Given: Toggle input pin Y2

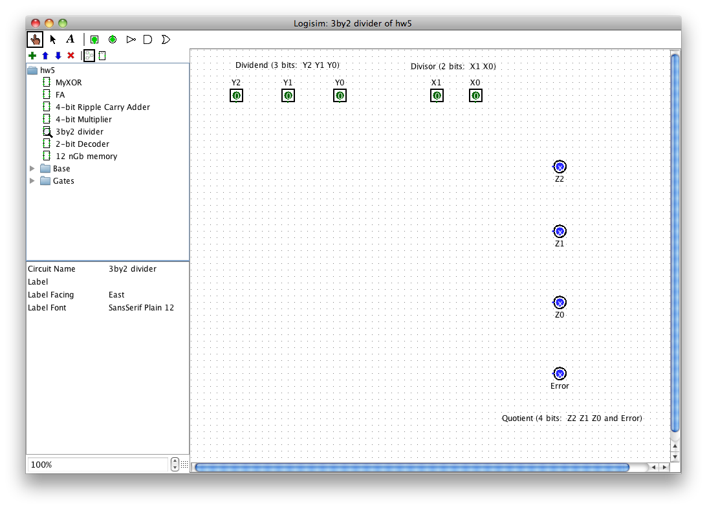Looking at the screenshot, I should 237,96.
